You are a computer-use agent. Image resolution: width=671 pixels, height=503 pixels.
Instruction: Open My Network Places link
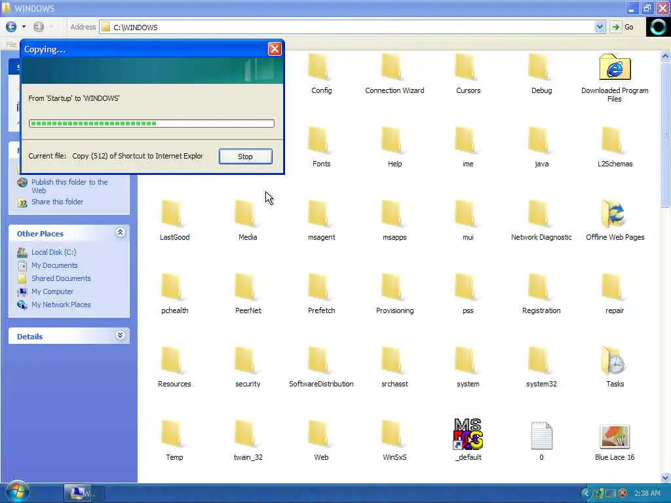(x=61, y=305)
